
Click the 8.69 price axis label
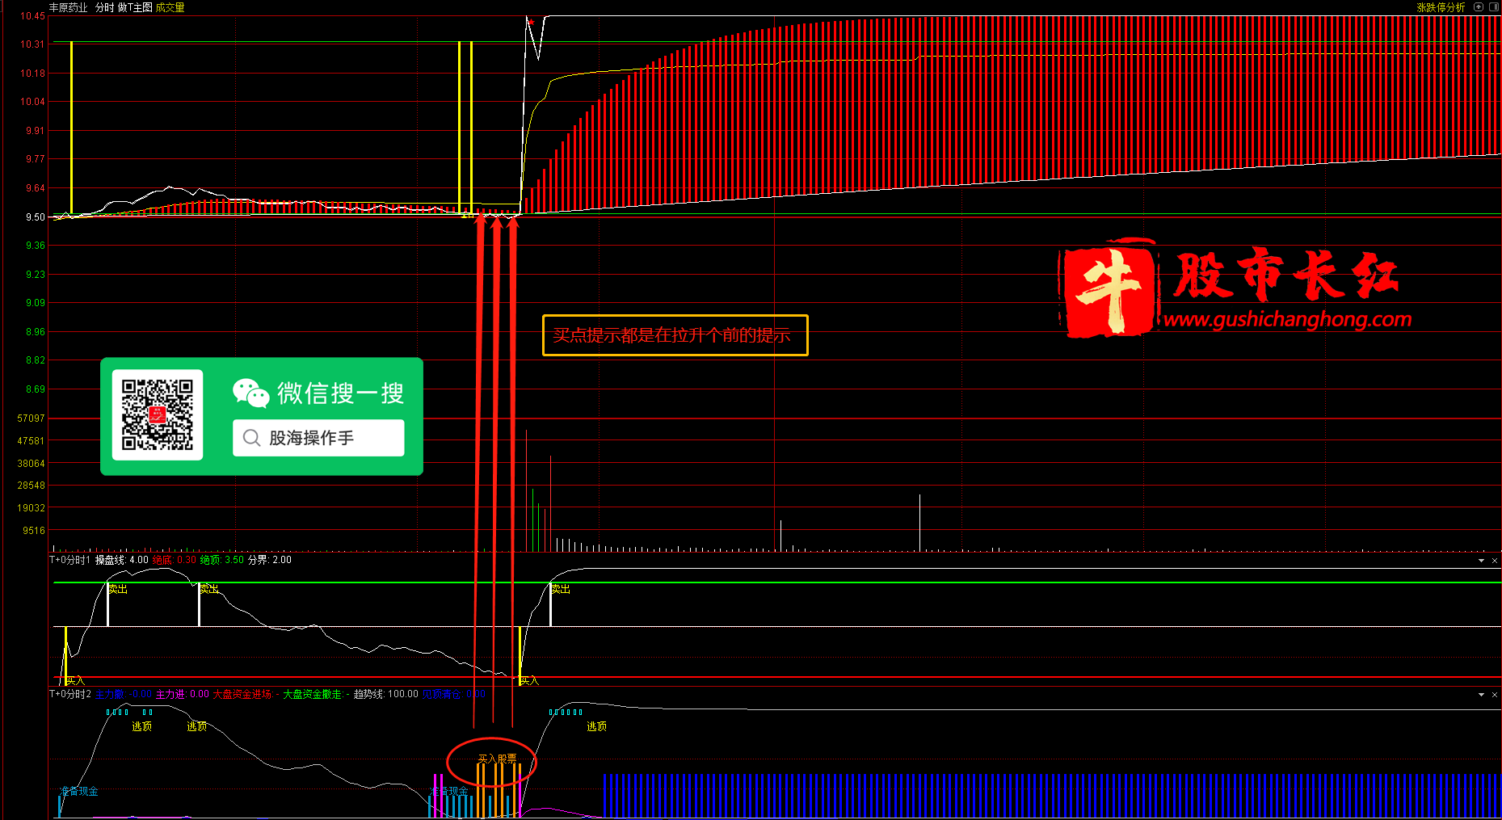click(35, 389)
